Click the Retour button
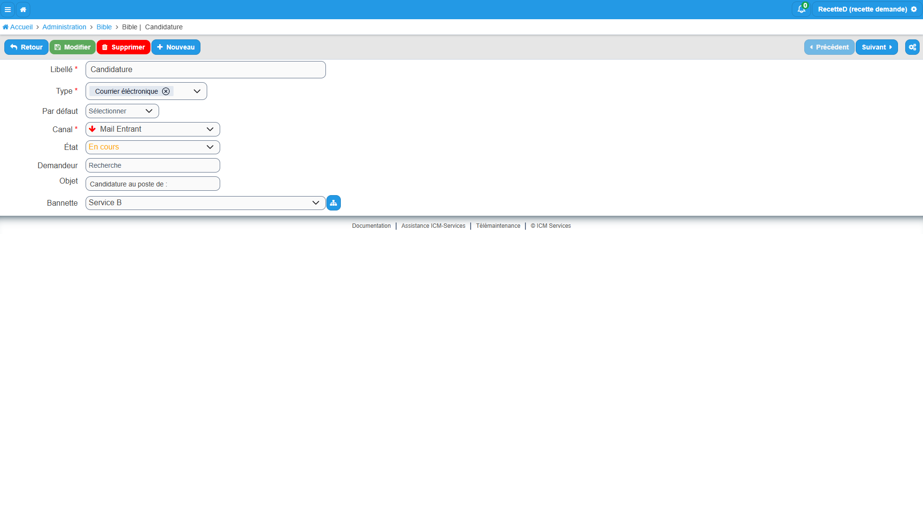 pyautogui.click(x=26, y=47)
